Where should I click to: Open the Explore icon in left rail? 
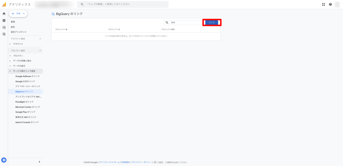pos(4,27)
